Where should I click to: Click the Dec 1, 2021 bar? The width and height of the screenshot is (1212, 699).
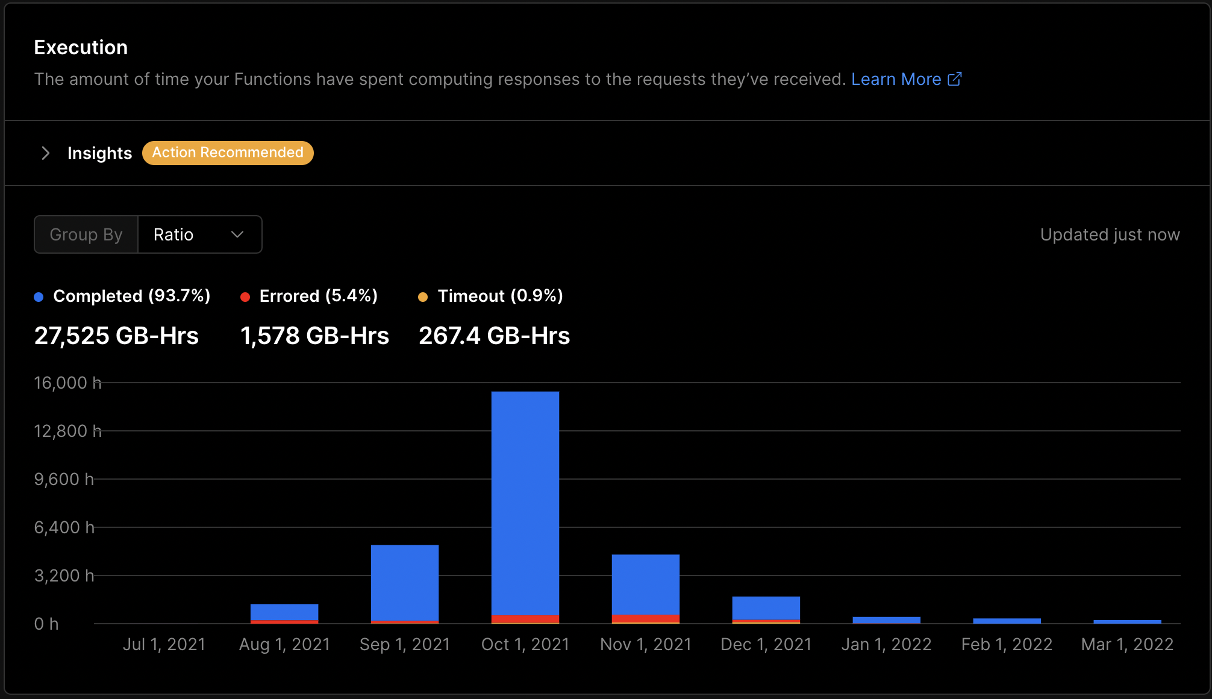coord(766,607)
